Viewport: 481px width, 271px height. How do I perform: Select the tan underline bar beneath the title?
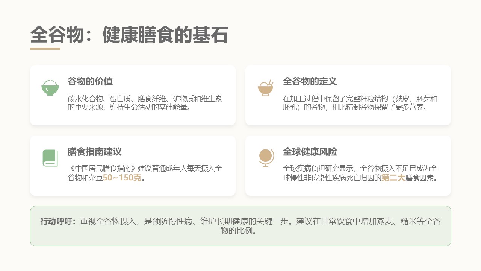point(45,49)
